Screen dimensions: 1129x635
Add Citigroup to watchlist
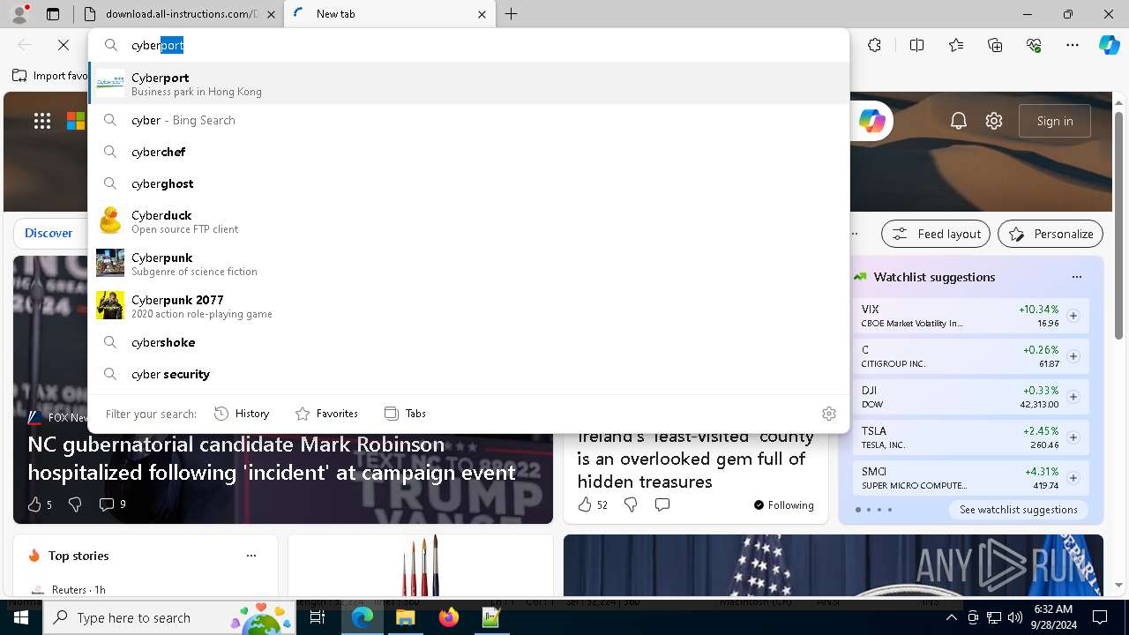(1073, 356)
